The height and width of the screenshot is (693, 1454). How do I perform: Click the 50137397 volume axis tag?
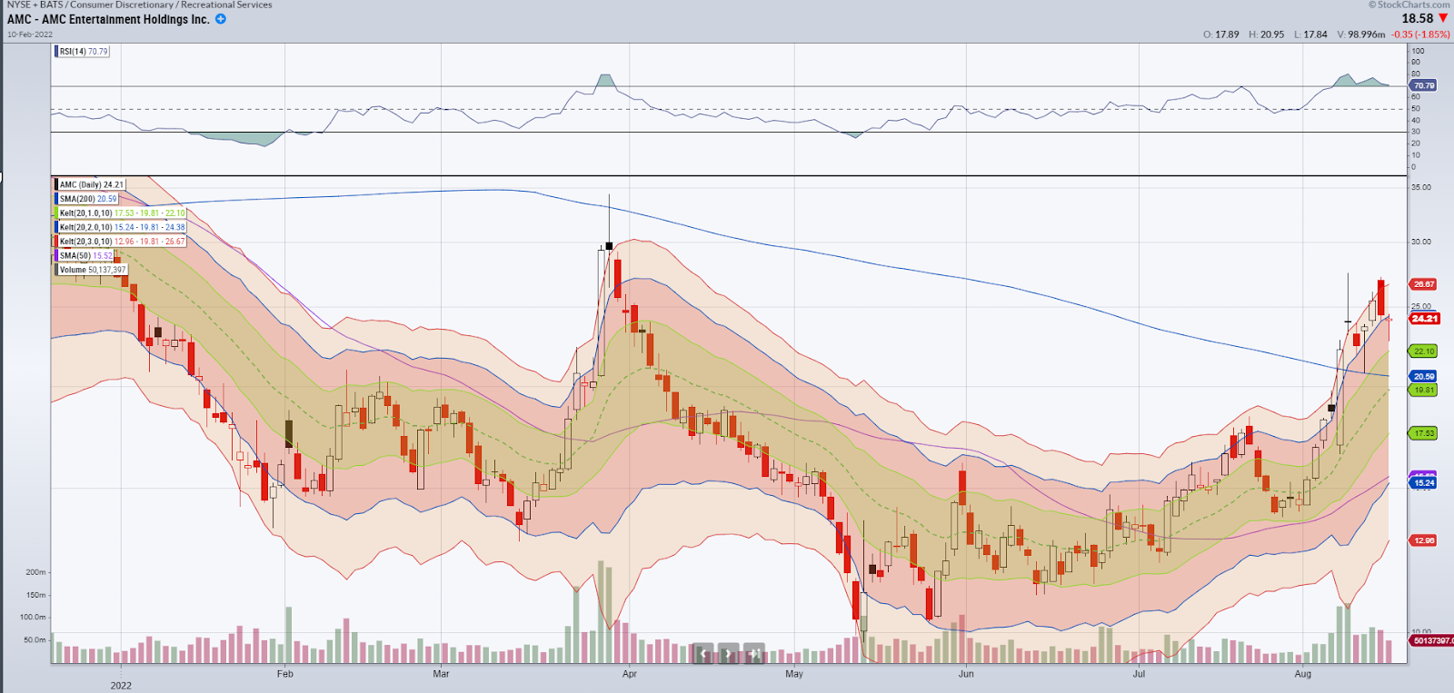coord(1432,640)
